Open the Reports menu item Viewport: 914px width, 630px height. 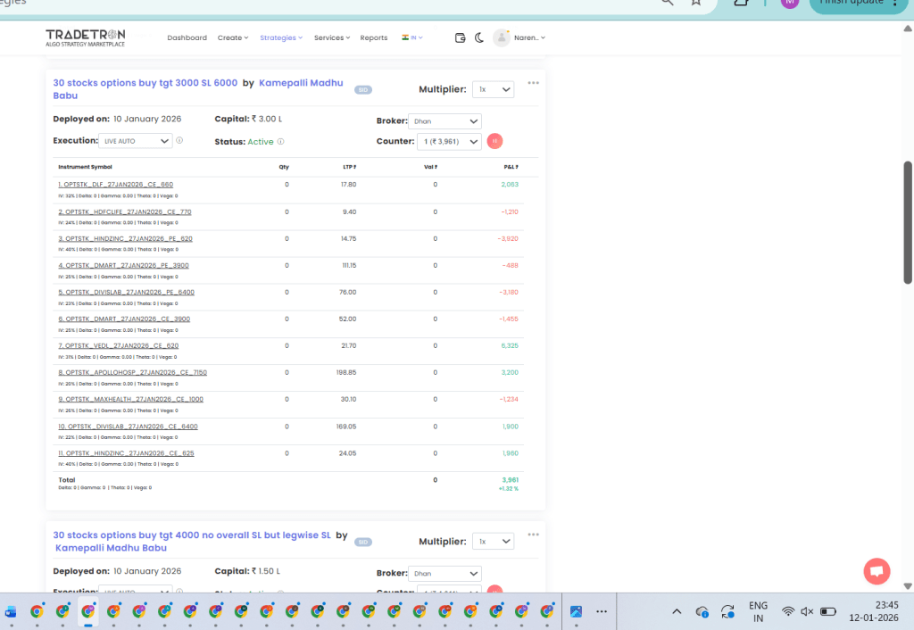[374, 37]
